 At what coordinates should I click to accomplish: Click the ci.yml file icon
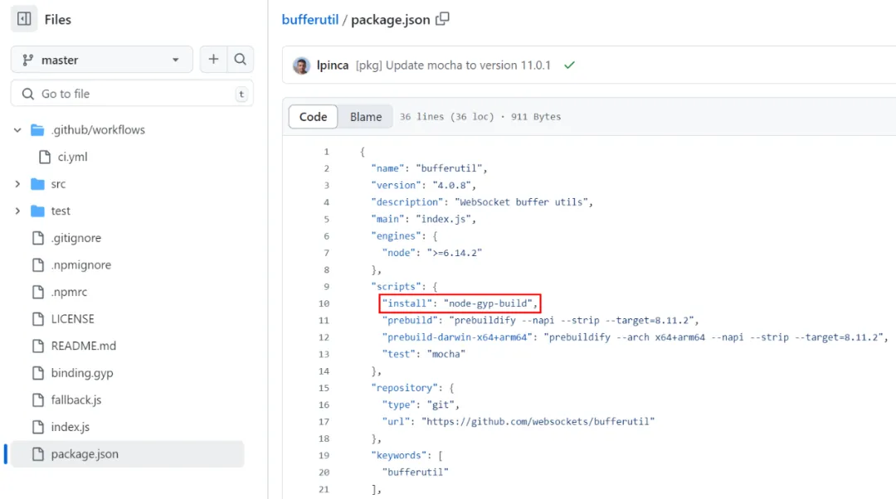45,157
